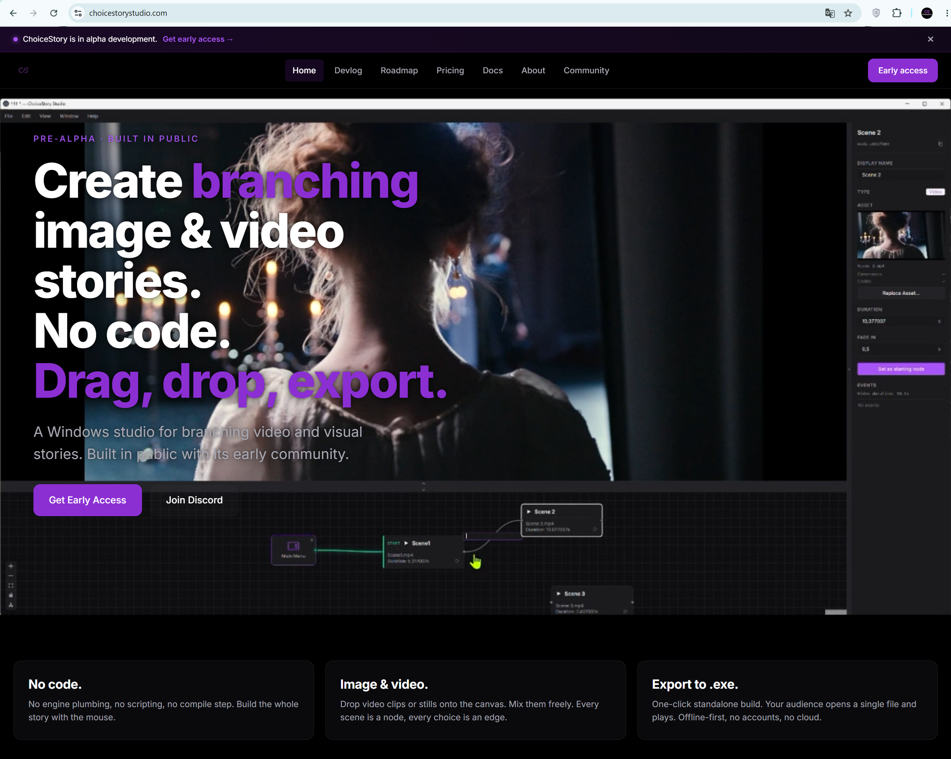Select the Scene 2 node on canvas
The image size is (951, 759).
561,520
